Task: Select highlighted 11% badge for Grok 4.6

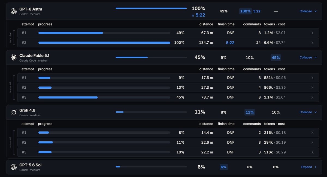Action: click(250, 112)
